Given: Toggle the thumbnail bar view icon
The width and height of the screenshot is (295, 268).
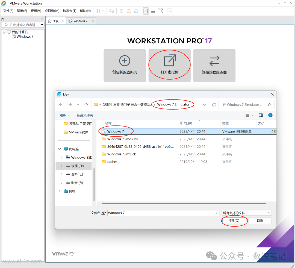Looking at the screenshot, I should [153, 11].
